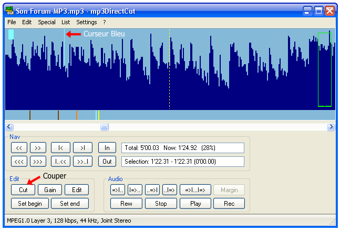The height and width of the screenshot is (230, 340).
Task: Click the light blue cursor line in waveform
Action: pyautogui.click(x=65, y=47)
